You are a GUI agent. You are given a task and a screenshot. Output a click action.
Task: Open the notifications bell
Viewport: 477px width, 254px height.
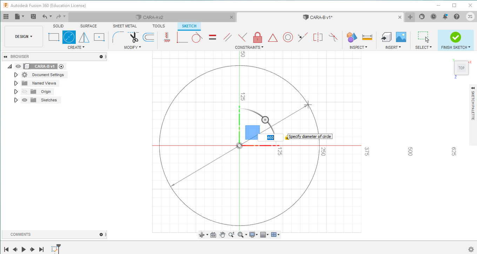445,16
